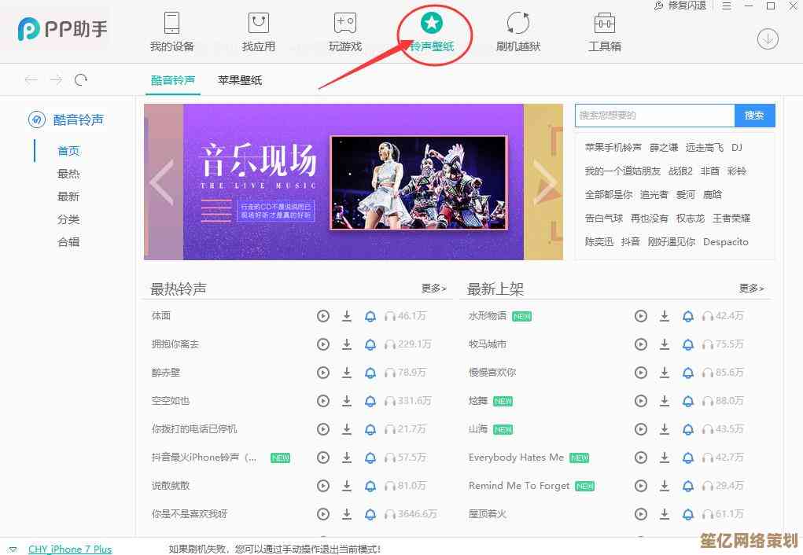Screen dimensions: 803x555
Task: Click the refresh icon beside navigation arrows
Action: [x=80, y=80]
